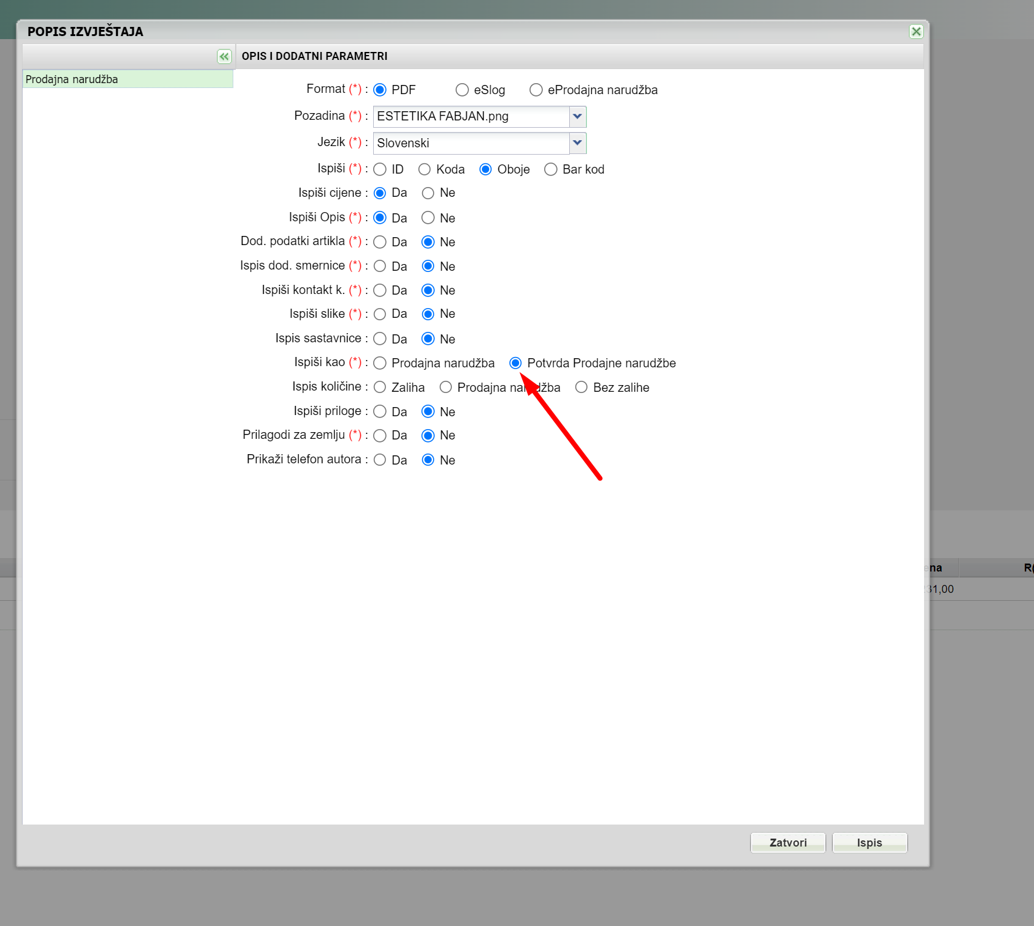The image size is (1034, 926).
Task: Set Ispiši Opis to Da
Action: [380, 218]
